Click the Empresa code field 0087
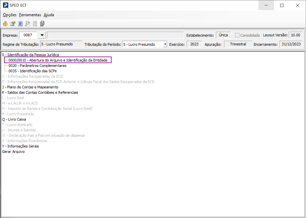 28,35
